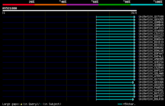Click the cyan 50char scale bar legend

120,104
